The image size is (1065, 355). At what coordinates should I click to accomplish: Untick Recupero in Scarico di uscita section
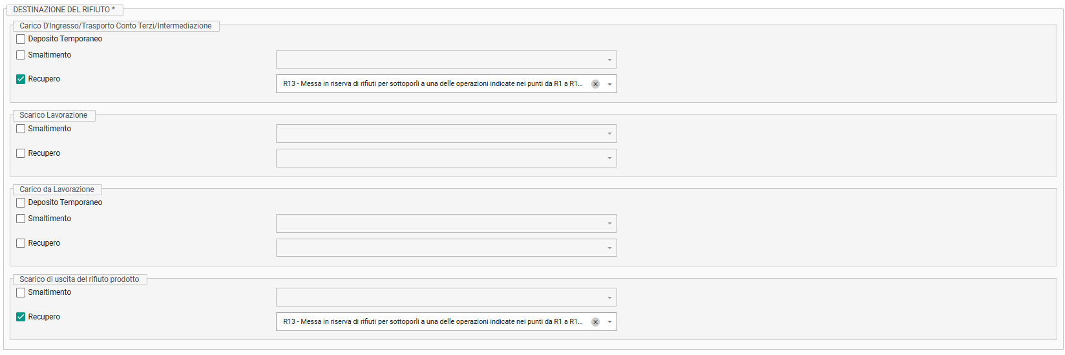pos(21,317)
